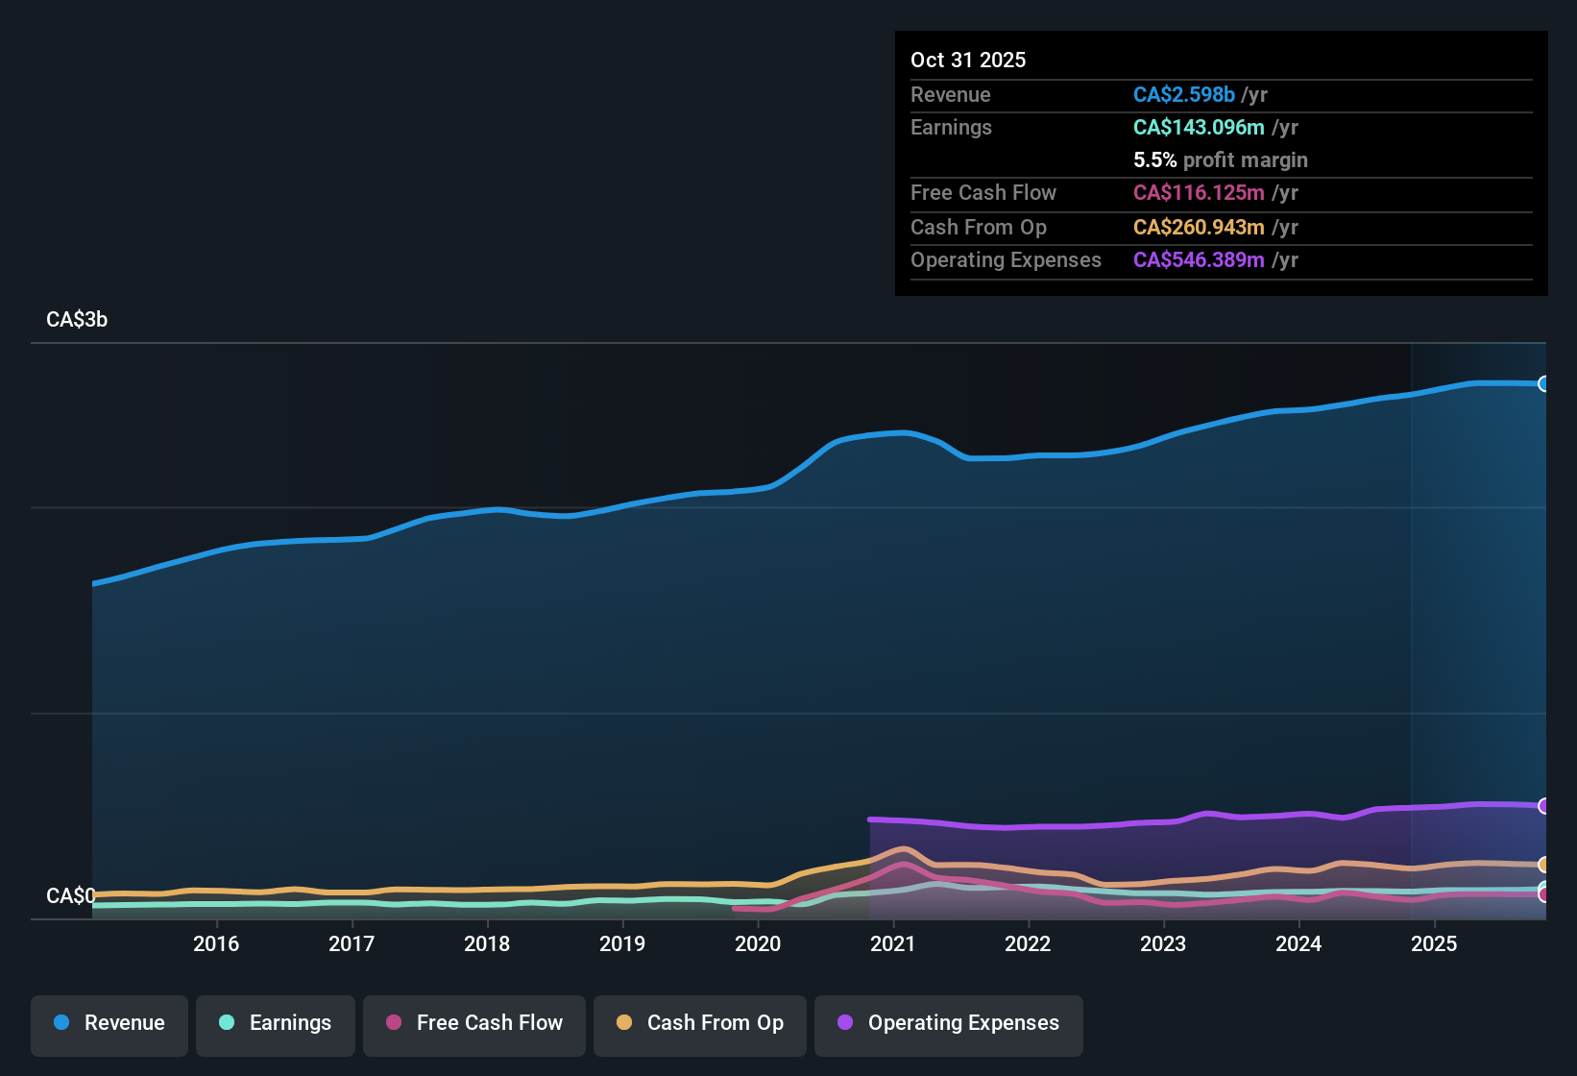The height and width of the screenshot is (1076, 1577).
Task: Click the 2016 x-axis year label
Action: click(216, 944)
